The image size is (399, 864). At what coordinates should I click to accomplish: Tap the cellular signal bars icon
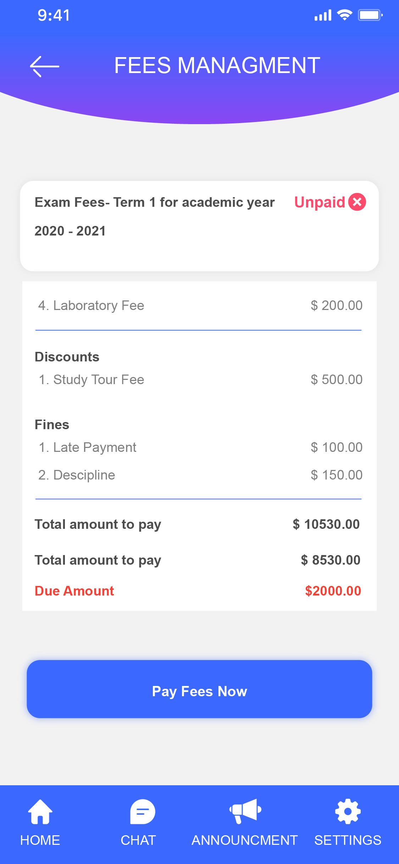point(323,16)
